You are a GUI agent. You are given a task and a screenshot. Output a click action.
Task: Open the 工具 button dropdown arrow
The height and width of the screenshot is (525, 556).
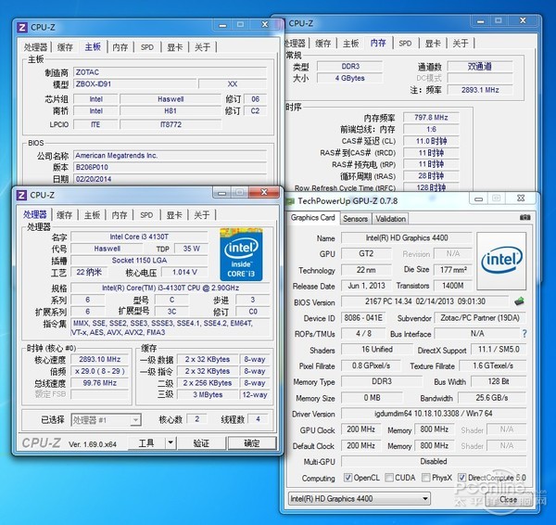click(x=171, y=443)
